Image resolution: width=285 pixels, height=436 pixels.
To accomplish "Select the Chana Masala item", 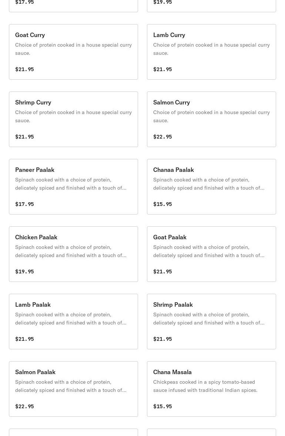I will point(211,389).
